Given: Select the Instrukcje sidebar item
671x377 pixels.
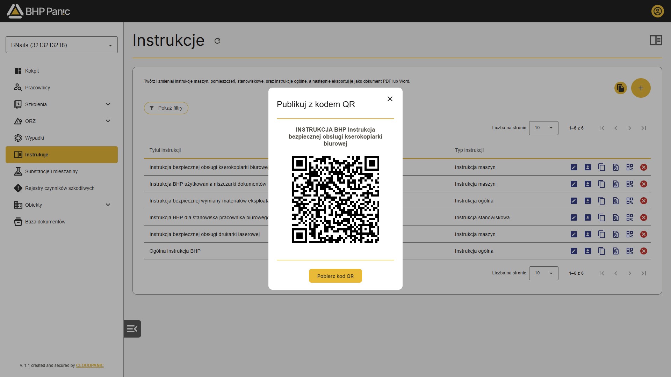Looking at the screenshot, I should pyautogui.click(x=62, y=155).
